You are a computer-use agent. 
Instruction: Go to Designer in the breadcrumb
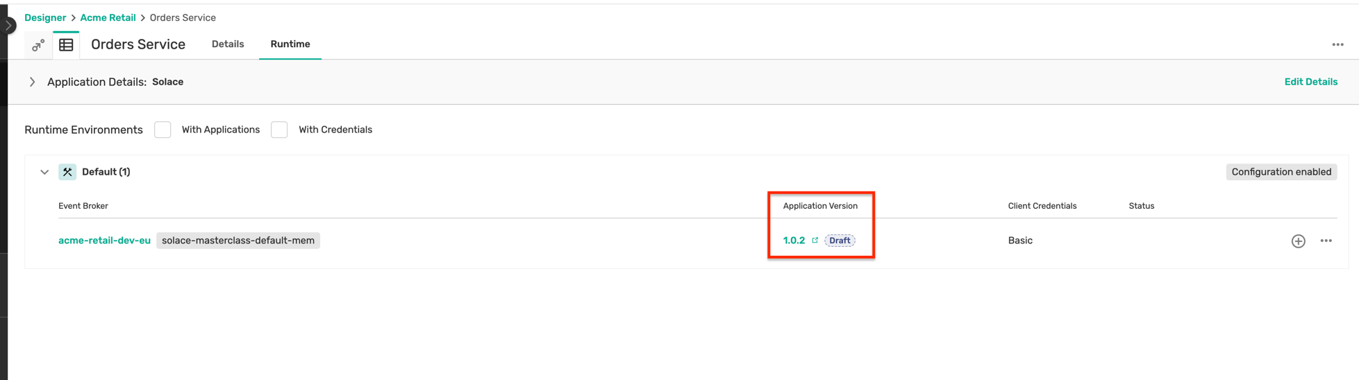click(x=45, y=18)
